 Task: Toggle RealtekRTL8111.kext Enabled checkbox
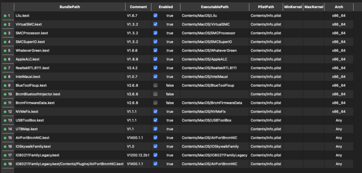[x=155, y=68]
